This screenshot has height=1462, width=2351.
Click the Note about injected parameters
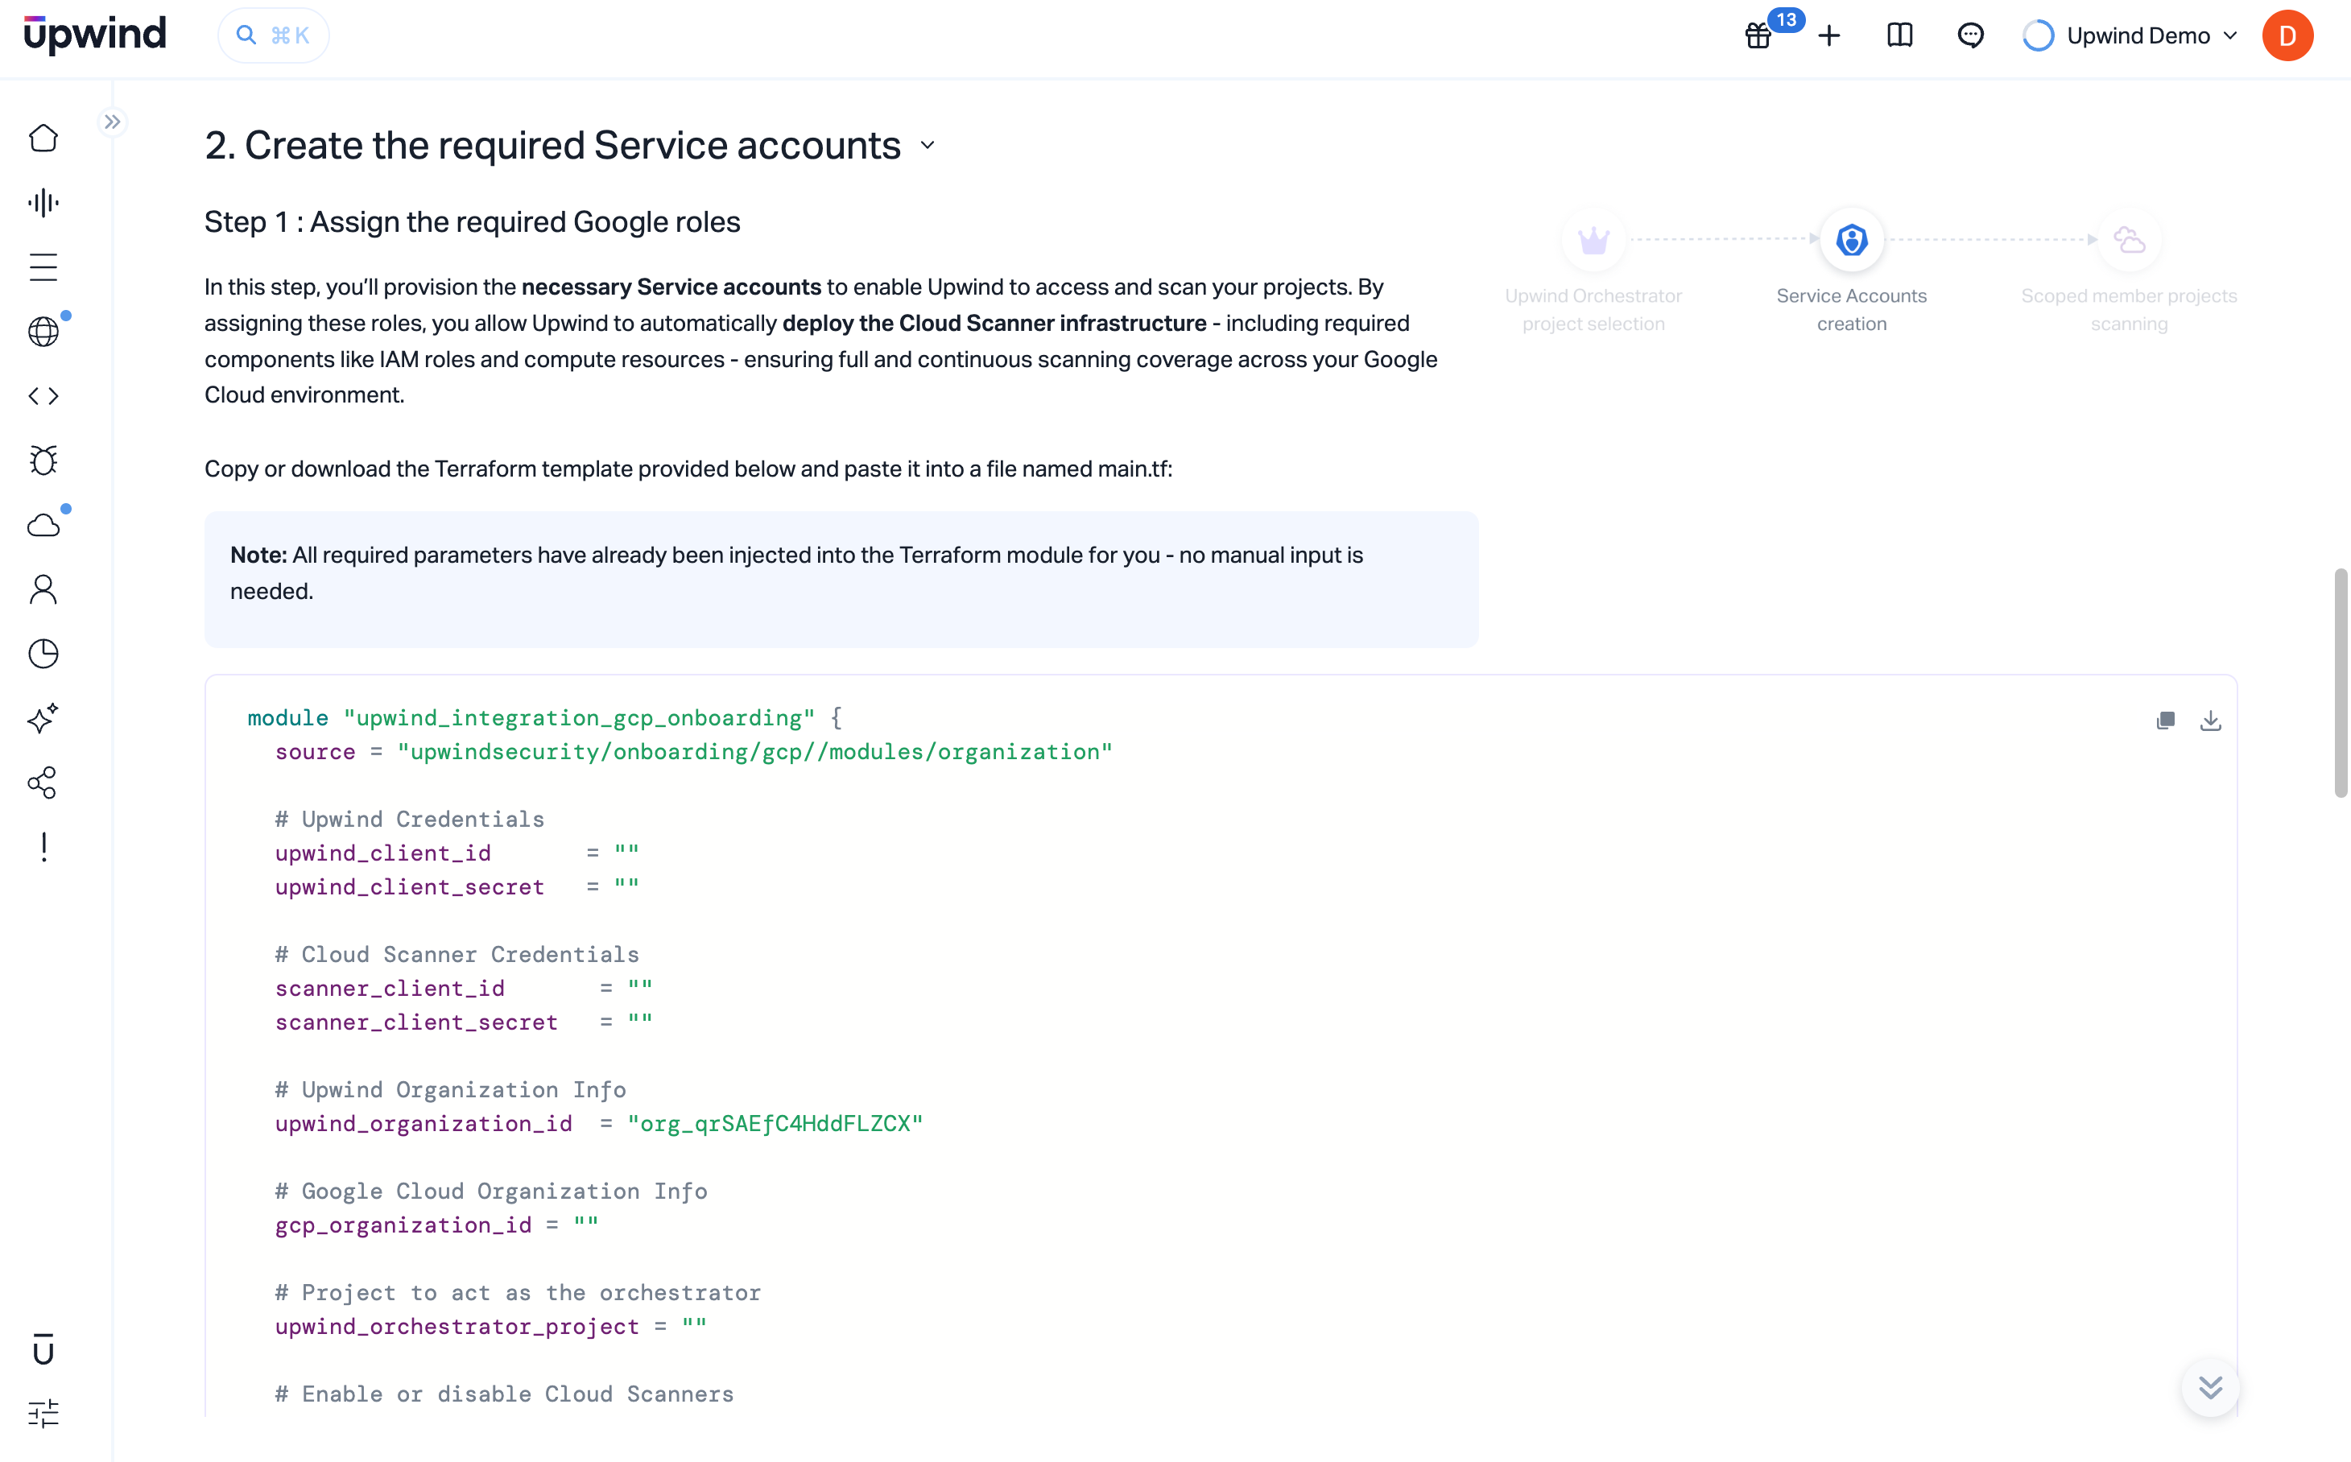841,579
